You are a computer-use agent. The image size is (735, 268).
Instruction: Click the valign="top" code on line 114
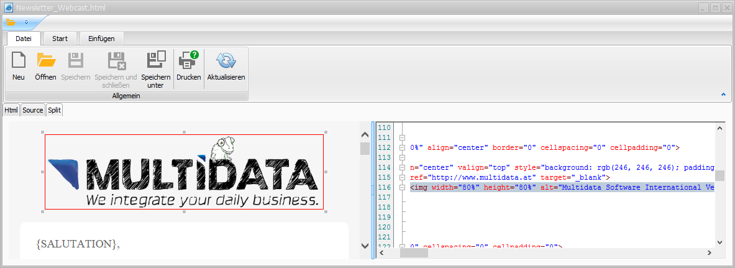tap(485, 167)
